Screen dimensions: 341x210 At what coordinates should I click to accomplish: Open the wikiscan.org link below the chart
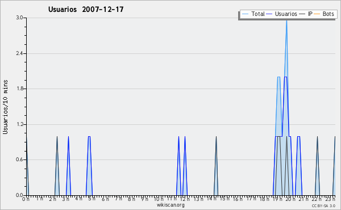pyautogui.click(x=170, y=205)
